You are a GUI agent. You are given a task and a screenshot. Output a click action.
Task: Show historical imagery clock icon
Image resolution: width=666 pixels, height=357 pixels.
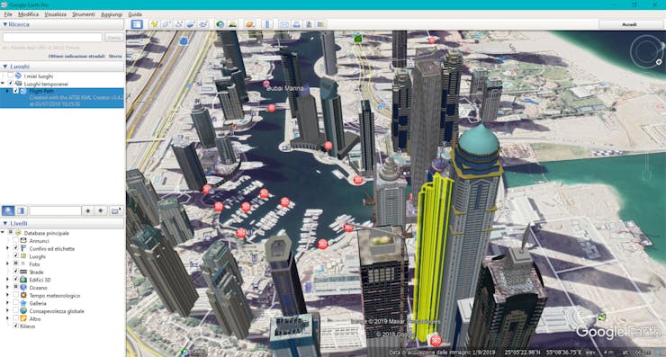220,24
